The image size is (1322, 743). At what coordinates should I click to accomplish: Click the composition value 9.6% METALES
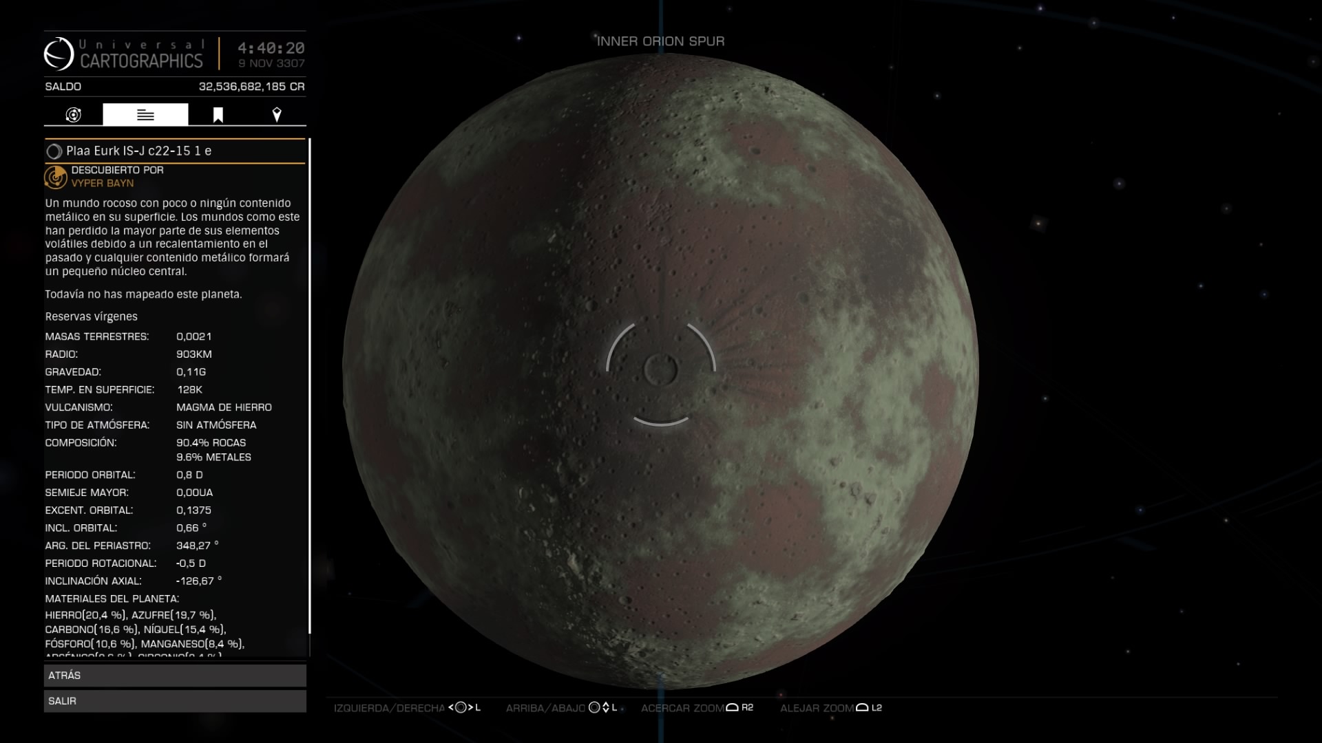[213, 457]
